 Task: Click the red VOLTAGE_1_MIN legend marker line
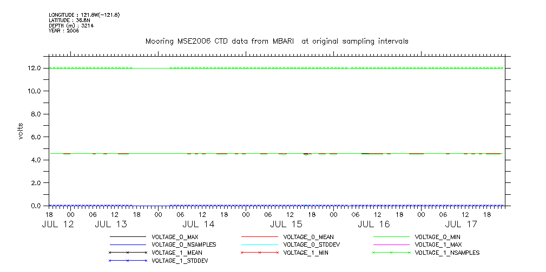point(259,253)
